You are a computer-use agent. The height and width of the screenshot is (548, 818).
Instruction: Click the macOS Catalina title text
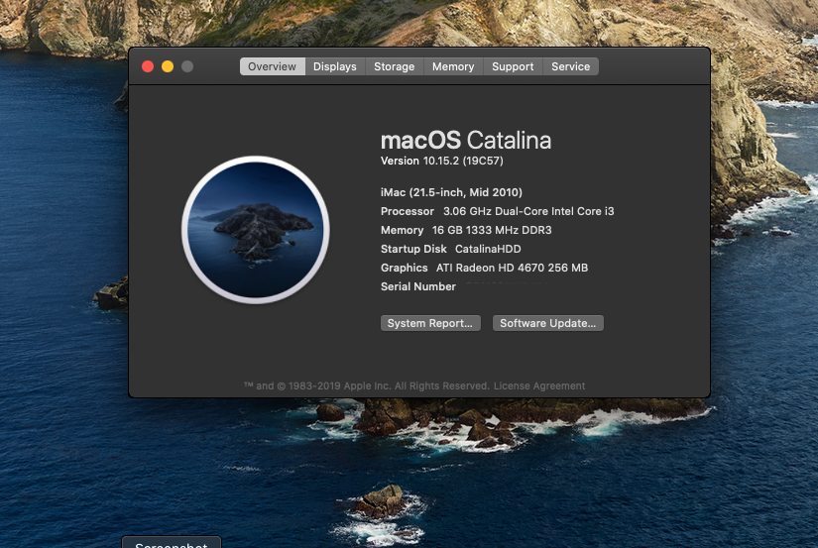click(x=466, y=141)
